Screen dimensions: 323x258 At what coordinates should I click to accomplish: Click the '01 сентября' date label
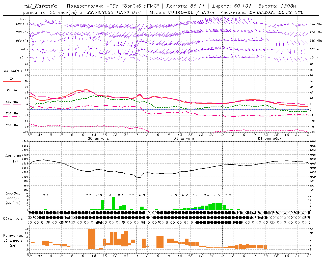(270, 139)
